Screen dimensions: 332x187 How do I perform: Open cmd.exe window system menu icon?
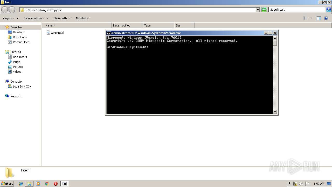[109, 33]
